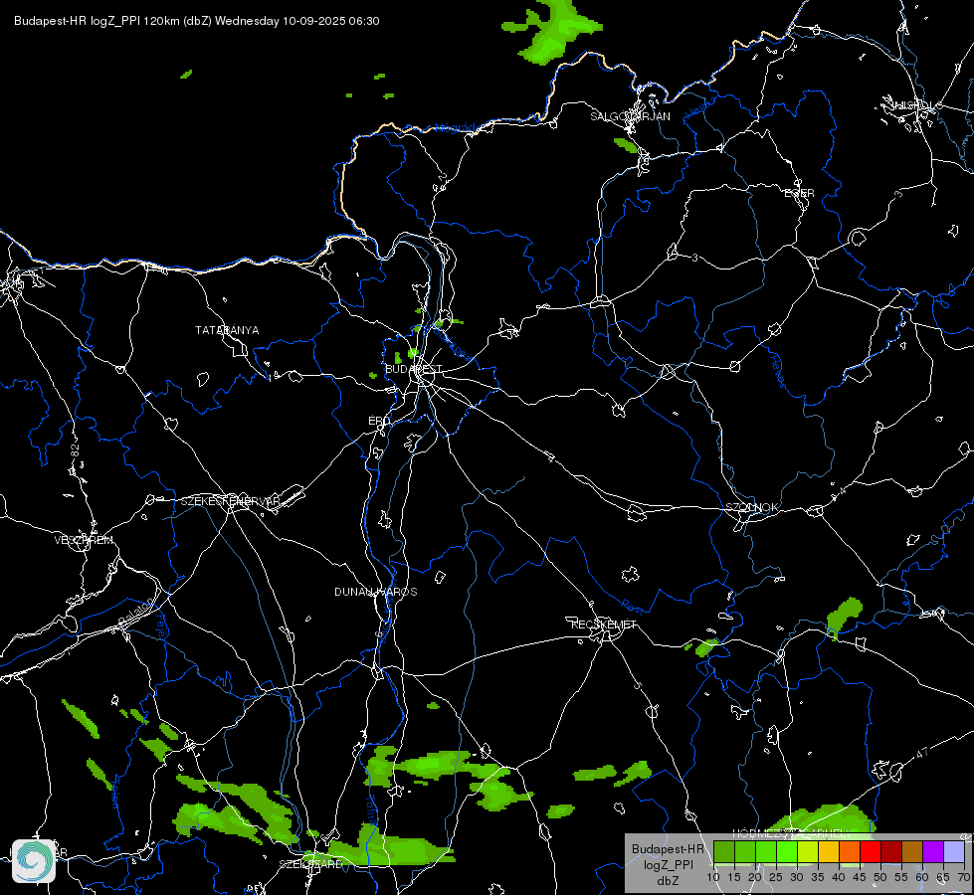974x895 pixels.
Task: Click the "Budapest-HR" label in the legend
Action: click(x=668, y=849)
